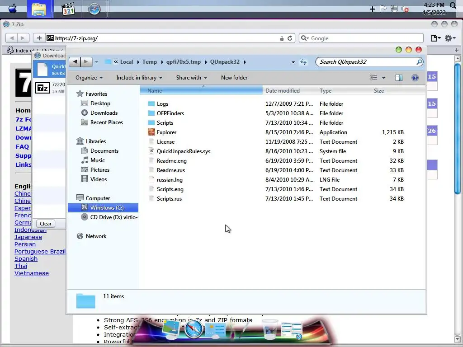Open Organize dropdown menu
The width and height of the screenshot is (463, 347).
[89, 78]
